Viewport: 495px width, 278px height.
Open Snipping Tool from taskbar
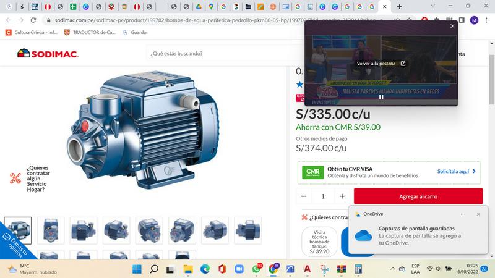[324, 269]
